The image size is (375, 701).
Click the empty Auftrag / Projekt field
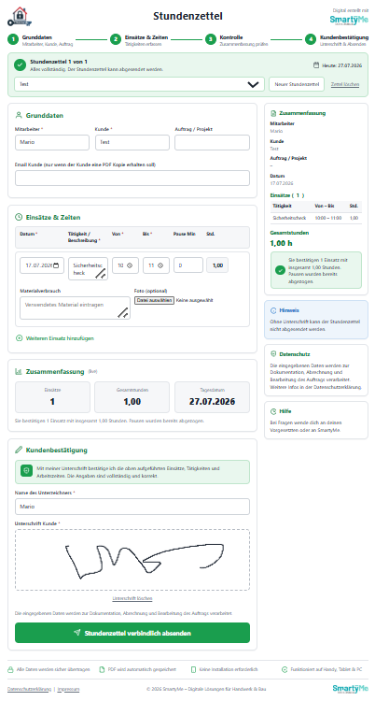tap(212, 143)
